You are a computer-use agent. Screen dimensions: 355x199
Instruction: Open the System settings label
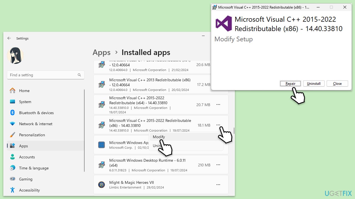pyautogui.click(x=25, y=102)
